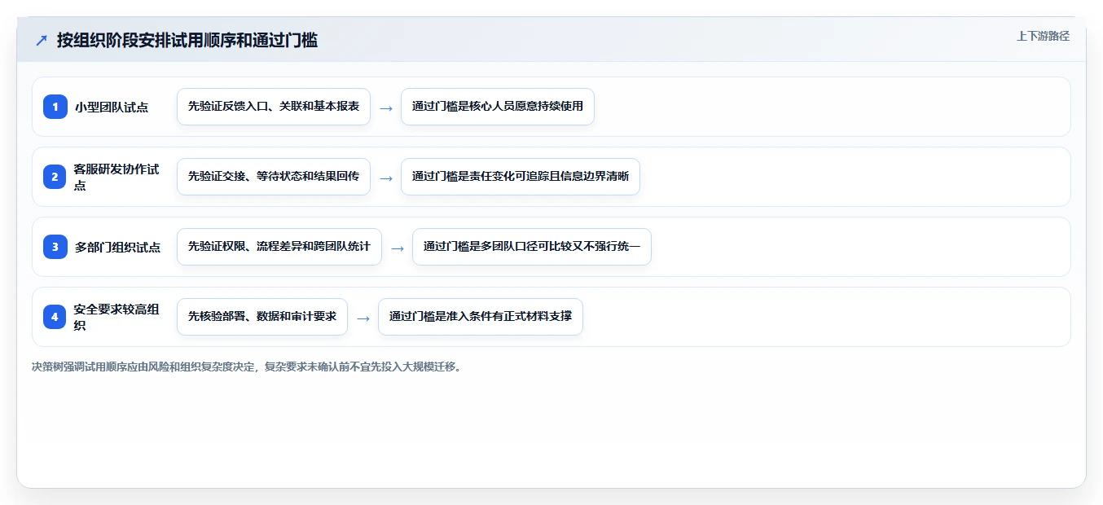This screenshot has height=505, width=1103.
Task: Click the 先核验部署、数据和审计要求 box
Action: click(262, 317)
